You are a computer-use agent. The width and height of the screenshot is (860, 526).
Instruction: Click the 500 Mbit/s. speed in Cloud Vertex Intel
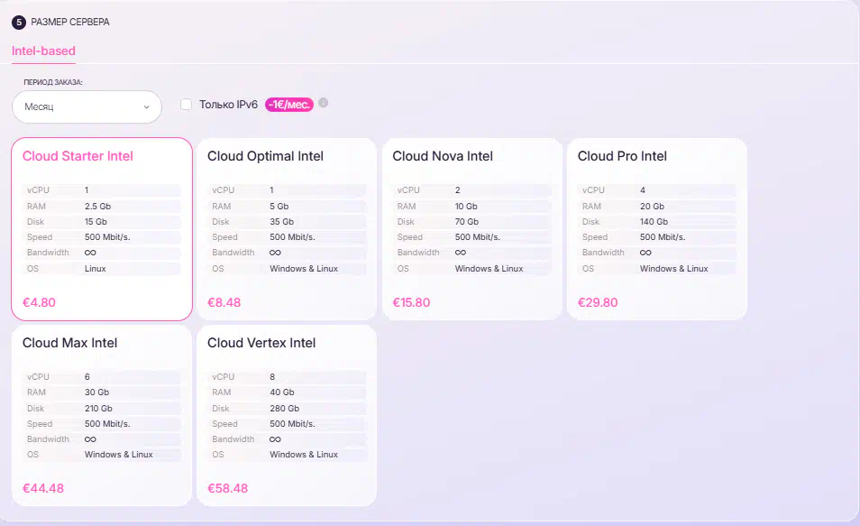click(292, 424)
